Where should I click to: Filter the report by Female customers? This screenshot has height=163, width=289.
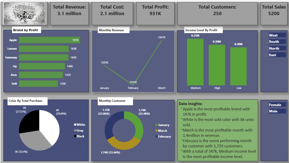265,105
